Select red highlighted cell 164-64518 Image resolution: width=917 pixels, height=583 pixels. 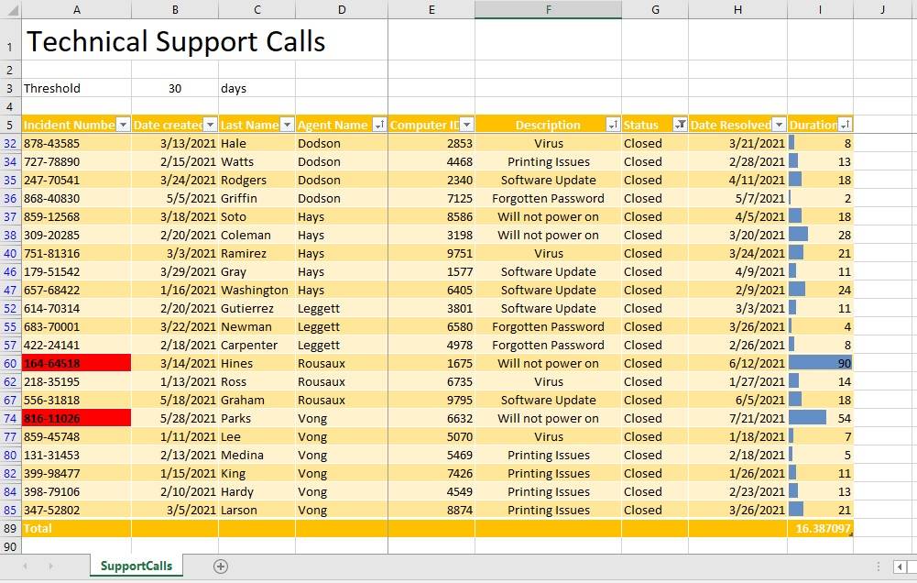(x=77, y=364)
